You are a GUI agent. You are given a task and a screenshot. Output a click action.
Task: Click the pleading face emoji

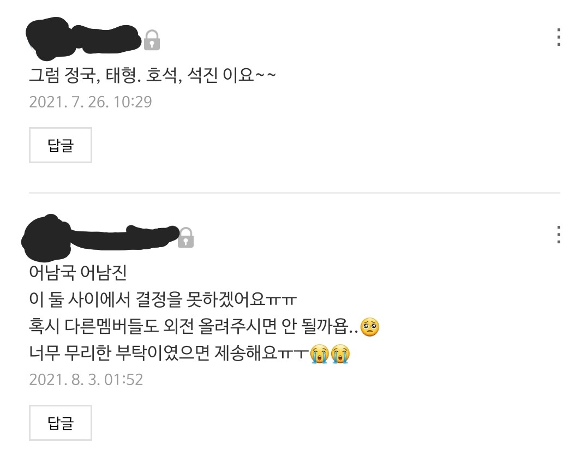click(x=369, y=327)
